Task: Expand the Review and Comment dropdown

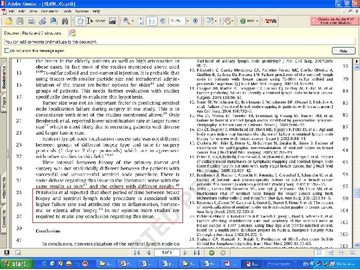Action: (x=232, y=21)
